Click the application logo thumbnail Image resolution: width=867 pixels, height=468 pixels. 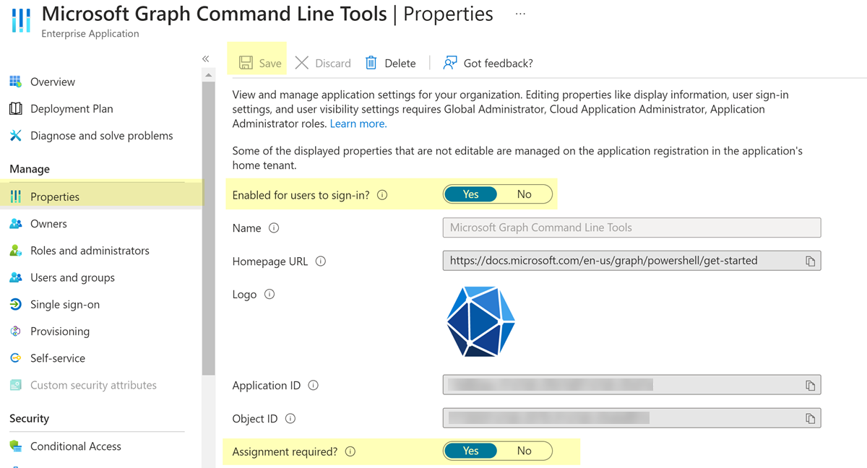click(480, 321)
